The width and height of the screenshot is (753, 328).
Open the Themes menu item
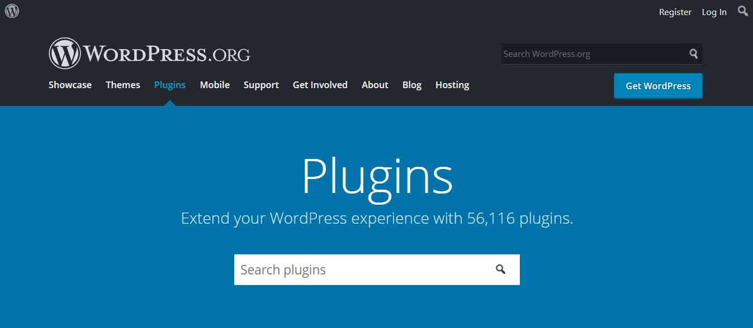click(x=123, y=85)
